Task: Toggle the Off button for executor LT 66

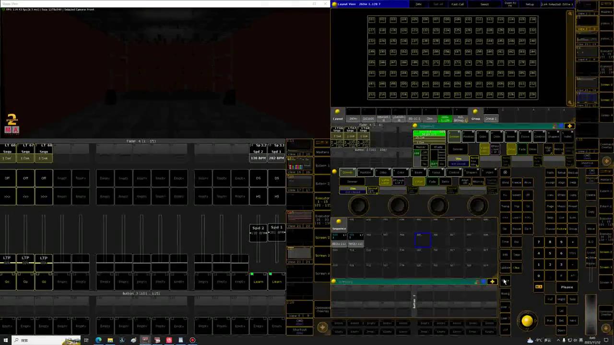Action: pyautogui.click(x=7, y=178)
